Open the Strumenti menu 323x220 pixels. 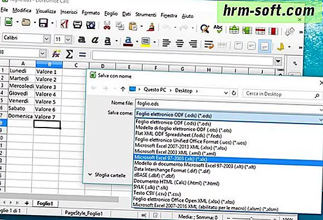coord(146,14)
